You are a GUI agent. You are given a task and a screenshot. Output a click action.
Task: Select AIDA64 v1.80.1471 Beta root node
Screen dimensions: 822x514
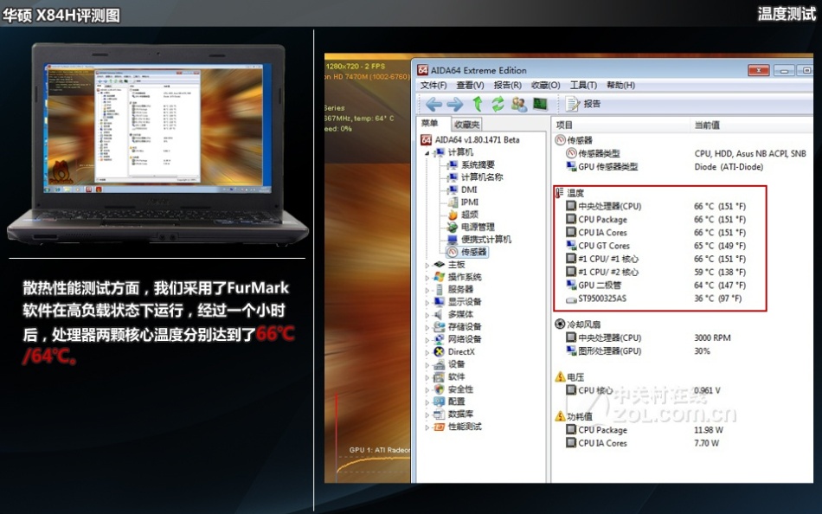470,139
